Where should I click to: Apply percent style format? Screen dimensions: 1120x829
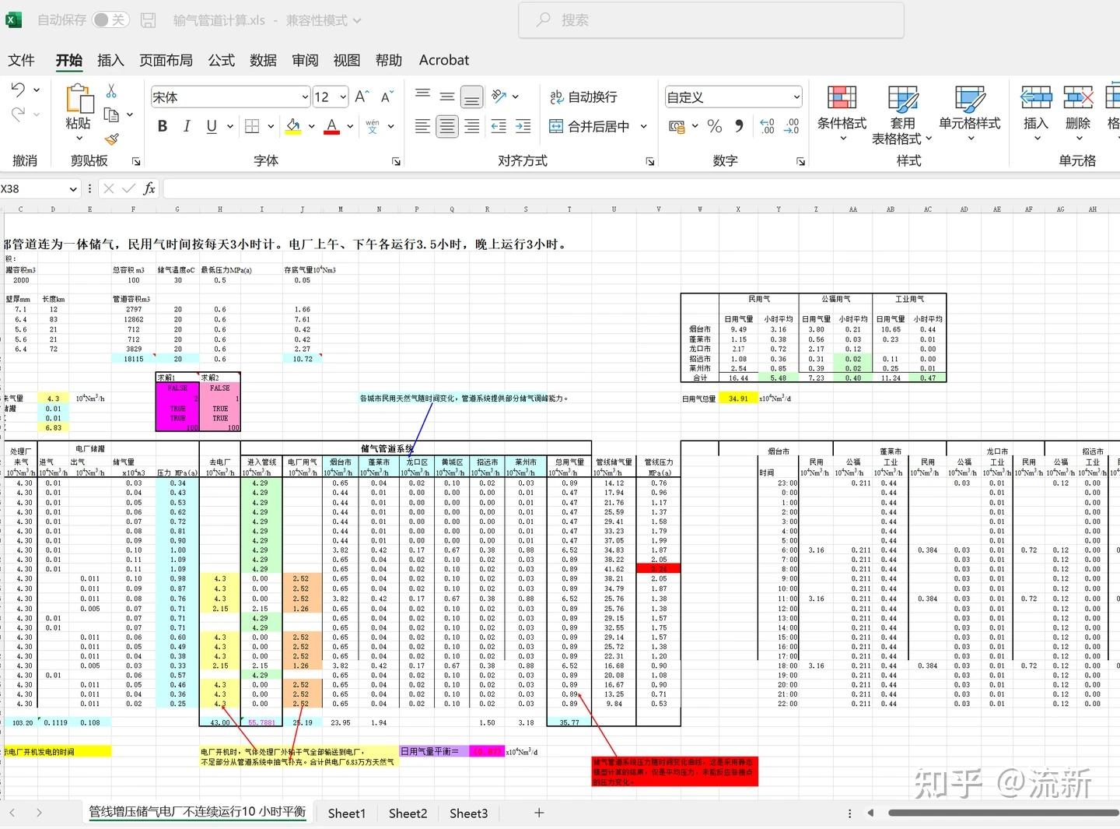coord(715,126)
